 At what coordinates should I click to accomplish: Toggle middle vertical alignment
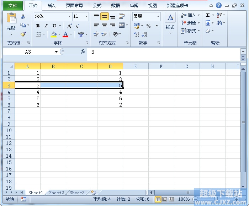(105, 16)
